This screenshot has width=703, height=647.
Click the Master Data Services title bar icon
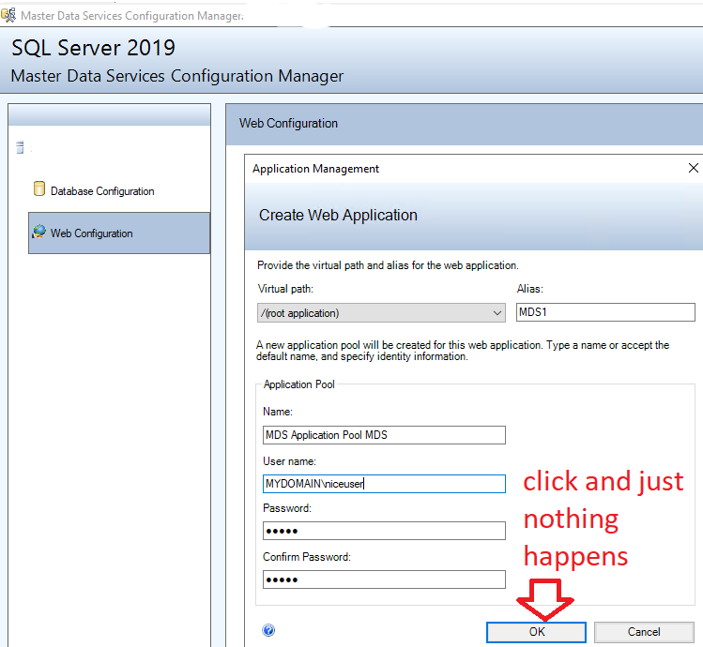(x=8, y=15)
